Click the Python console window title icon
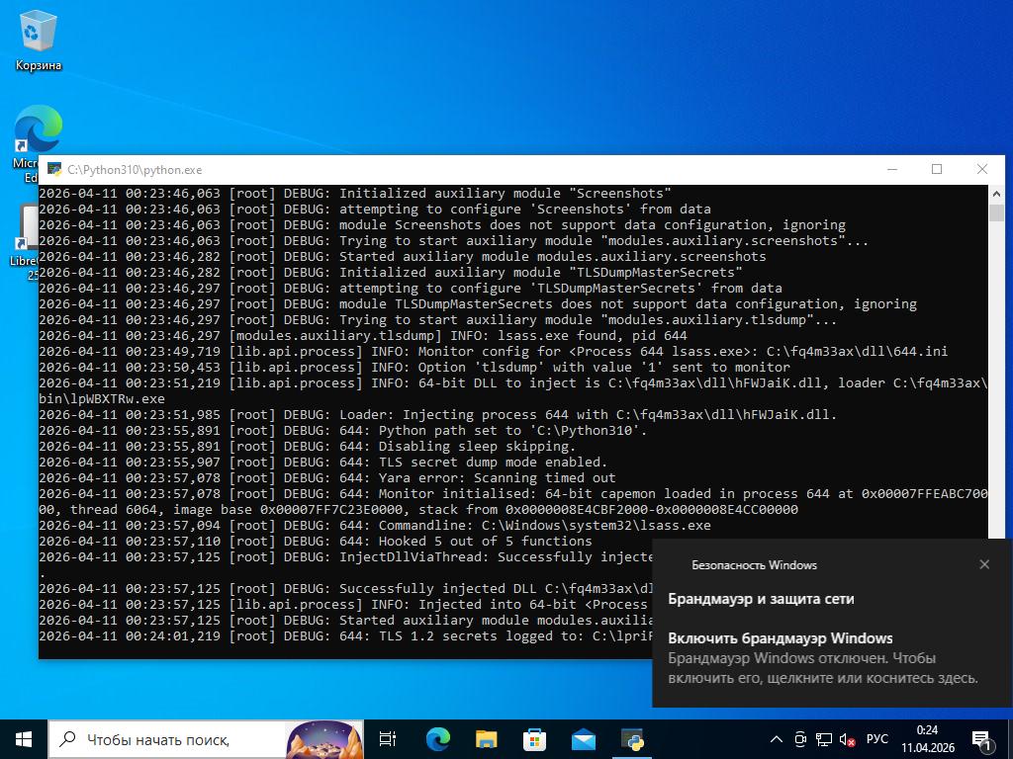This screenshot has height=759, width=1013. tap(53, 170)
